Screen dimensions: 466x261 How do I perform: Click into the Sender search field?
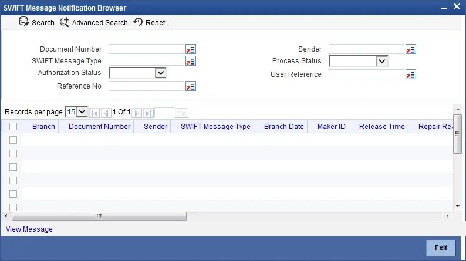click(x=366, y=49)
